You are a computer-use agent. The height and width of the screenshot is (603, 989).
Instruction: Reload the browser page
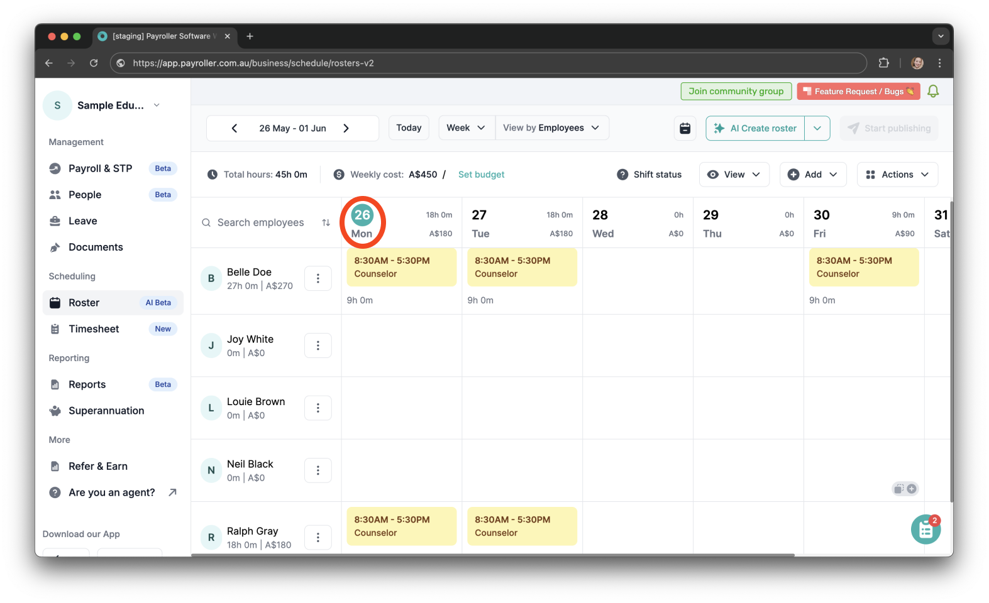[x=94, y=63]
